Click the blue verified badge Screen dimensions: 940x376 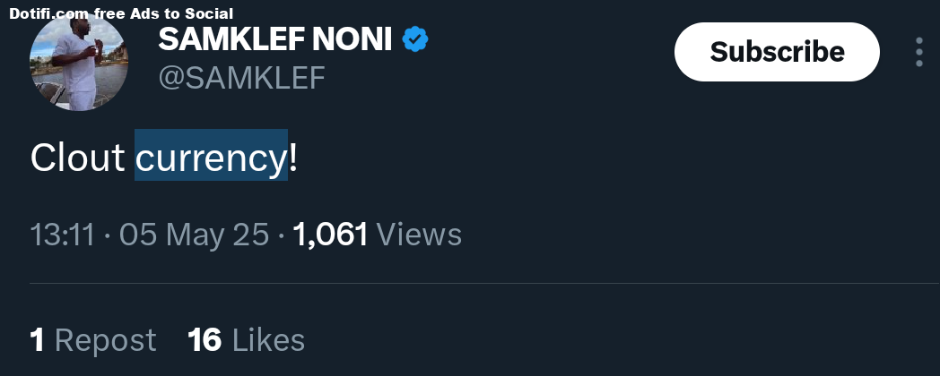(x=414, y=40)
